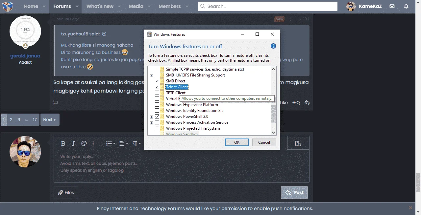The image size is (421, 215).
Task: Go to Next page
Action: (50, 119)
